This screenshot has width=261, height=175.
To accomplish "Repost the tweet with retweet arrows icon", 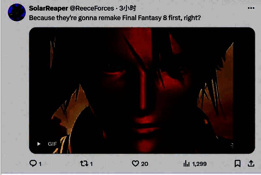I will (84, 164).
